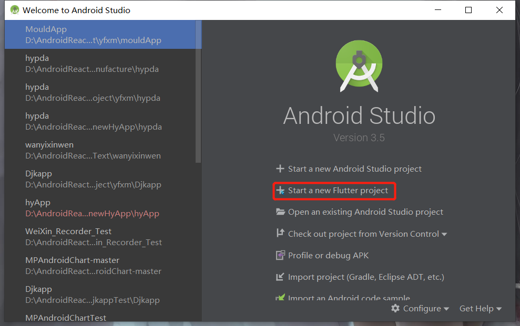Click the plus icon for new Android Studio project
Screen dimensions: 520x326
click(280, 169)
